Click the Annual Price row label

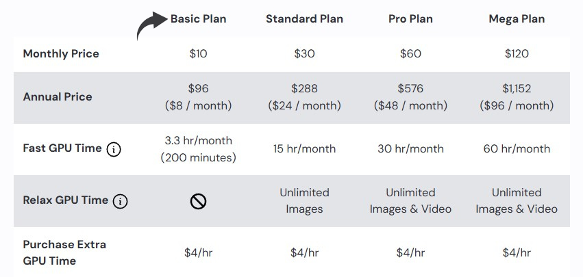[x=58, y=96]
